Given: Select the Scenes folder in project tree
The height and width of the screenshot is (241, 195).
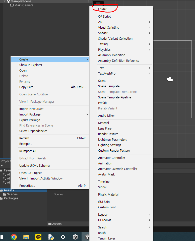Looking at the screenshot, I should click(12, 194).
